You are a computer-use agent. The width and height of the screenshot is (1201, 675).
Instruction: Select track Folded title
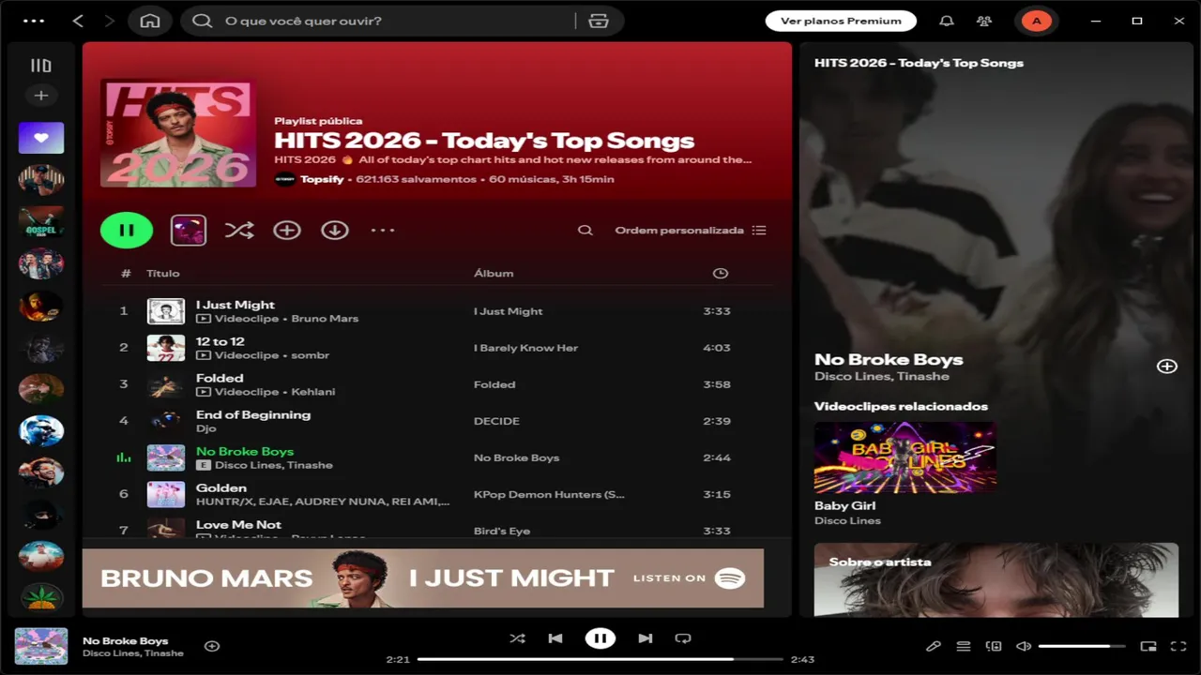click(x=220, y=378)
